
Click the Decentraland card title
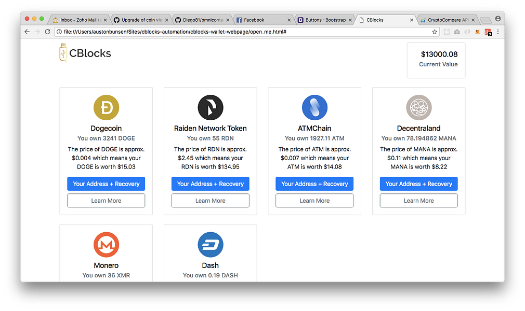point(418,128)
